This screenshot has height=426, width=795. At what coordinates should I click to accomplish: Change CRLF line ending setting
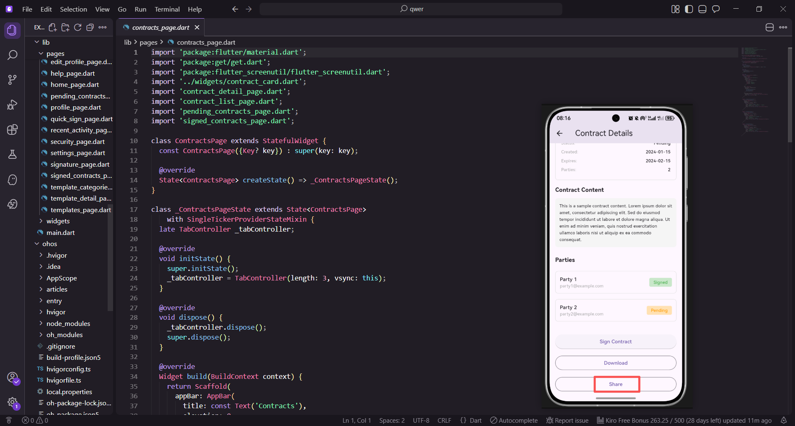coord(444,420)
